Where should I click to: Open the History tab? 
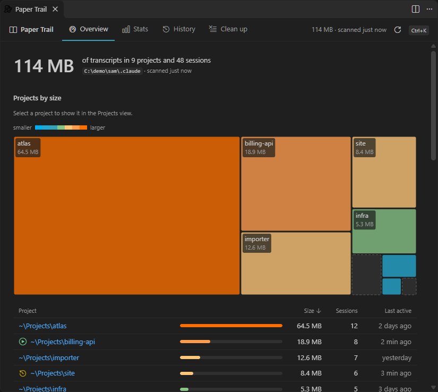[179, 29]
